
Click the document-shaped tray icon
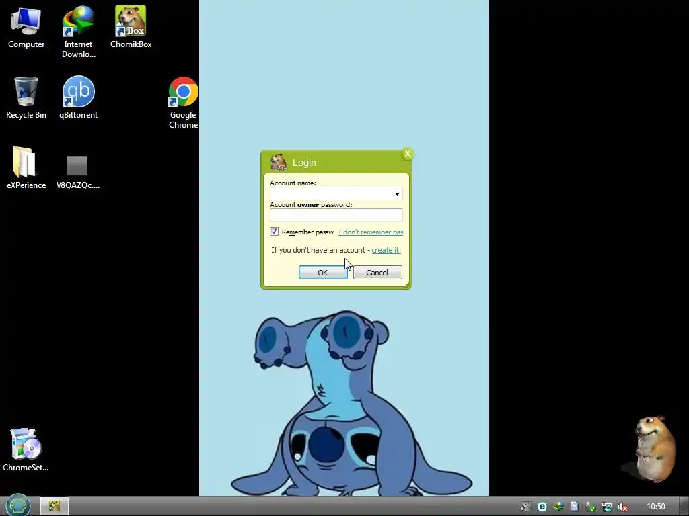tap(574, 507)
